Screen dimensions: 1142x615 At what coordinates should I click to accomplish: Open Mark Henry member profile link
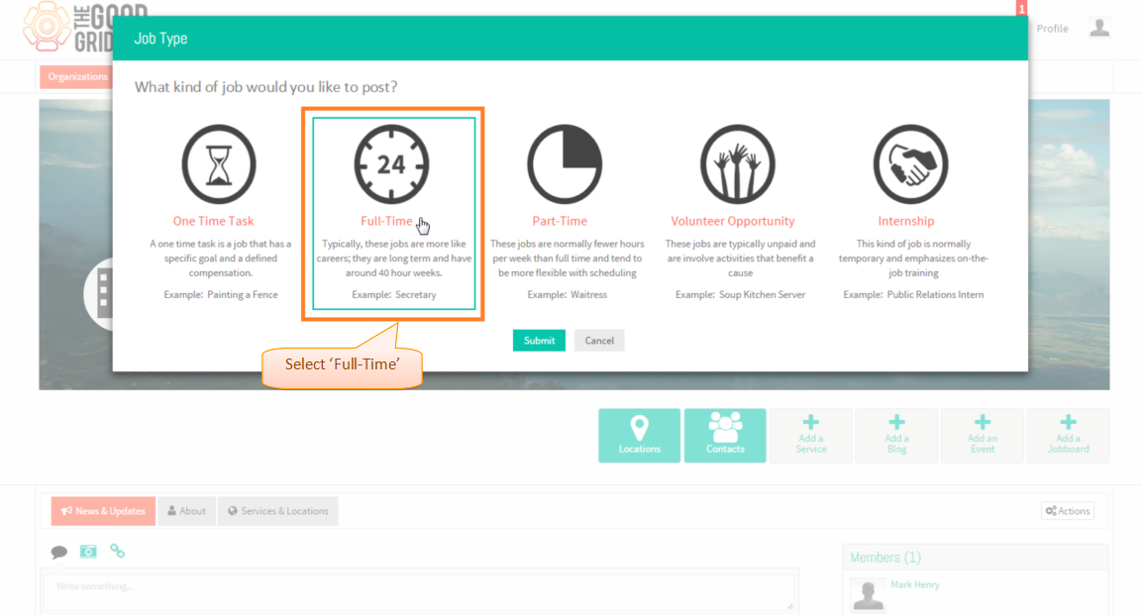click(915, 584)
